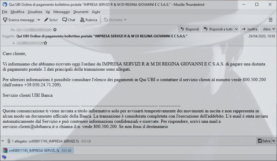Open the File menu
This screenshot has width=277, height=161.
5,12
